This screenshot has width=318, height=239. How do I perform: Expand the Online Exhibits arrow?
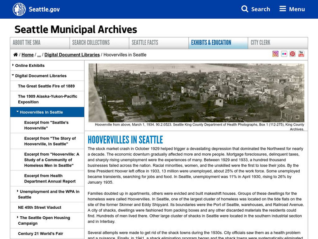(x=13, y=65)
